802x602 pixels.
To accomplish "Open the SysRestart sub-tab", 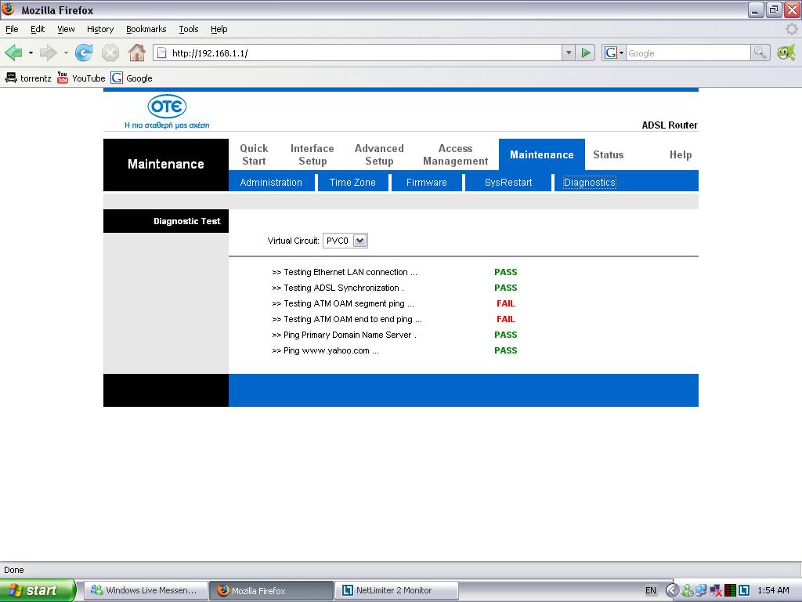I will point(508,182).
